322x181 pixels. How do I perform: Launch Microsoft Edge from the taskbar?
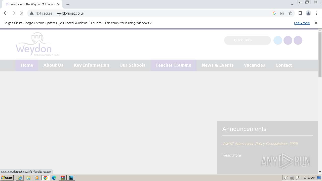click(54, 178)
